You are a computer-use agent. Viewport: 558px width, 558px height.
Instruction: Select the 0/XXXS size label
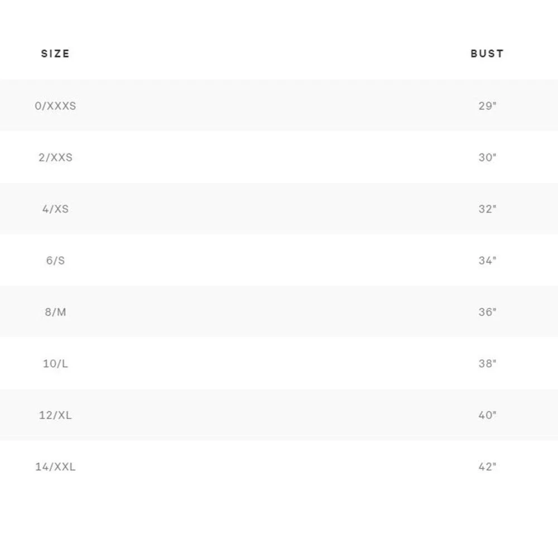pyautogui.click(x=55, y=105)
